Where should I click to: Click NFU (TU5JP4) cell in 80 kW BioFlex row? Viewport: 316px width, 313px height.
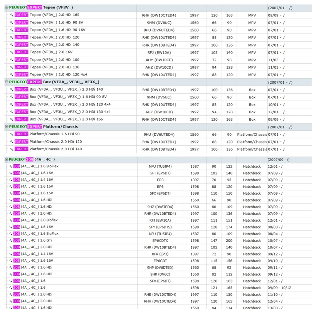[160, 234]
